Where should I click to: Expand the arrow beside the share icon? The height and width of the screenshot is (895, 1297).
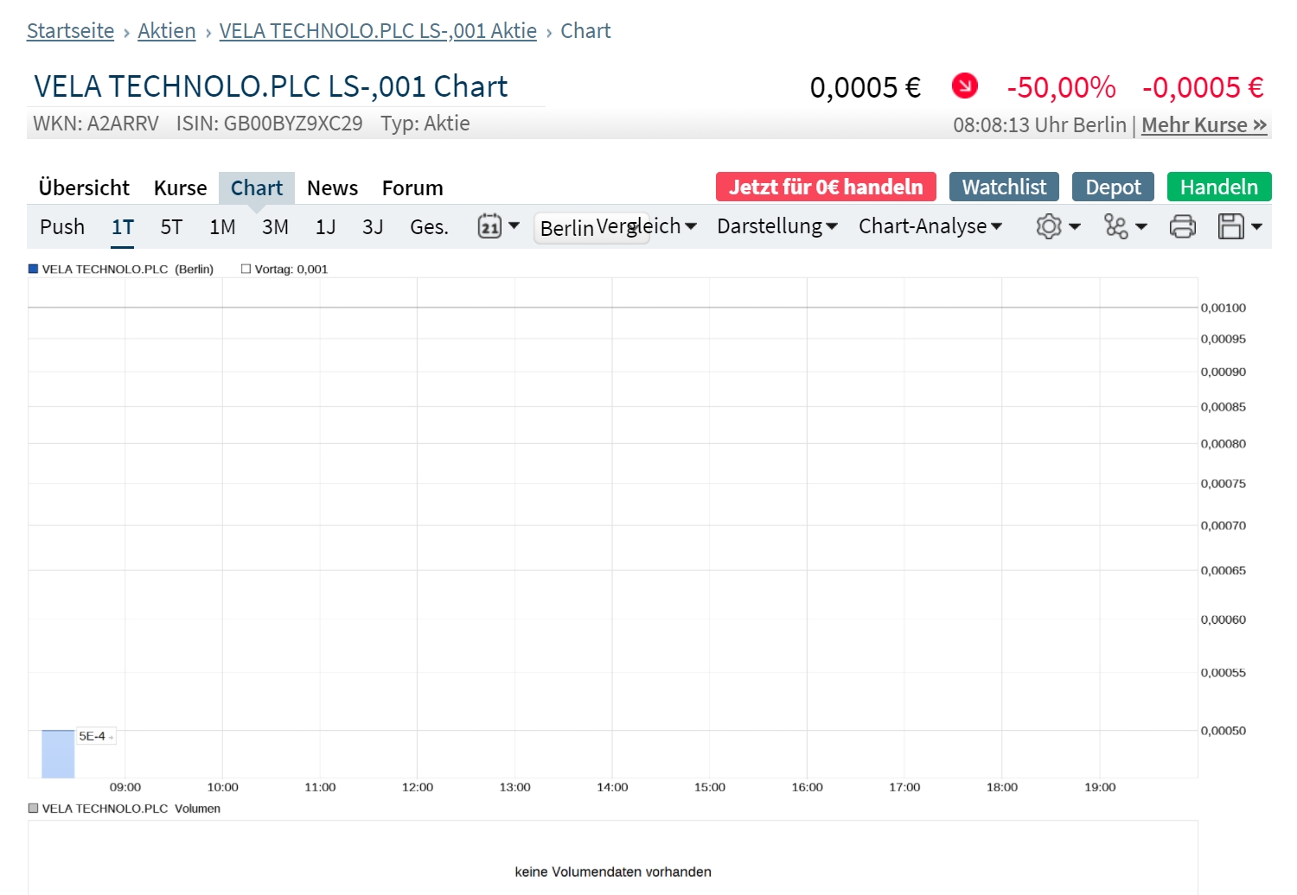[x=1141, y=226]
